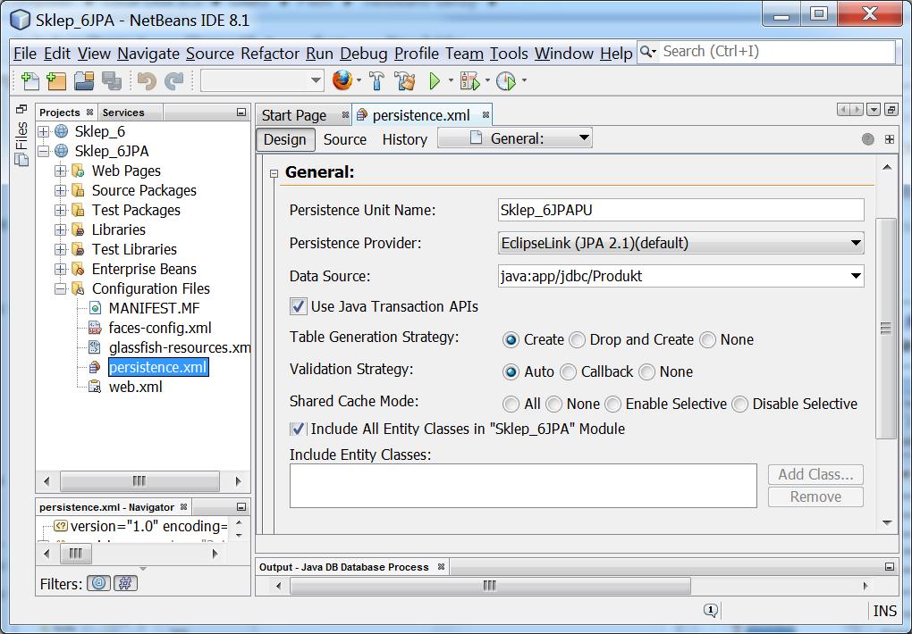Click the Design view button
This screenshot has height=634, width=912.
pyautogui.click(x=285, y=139)
